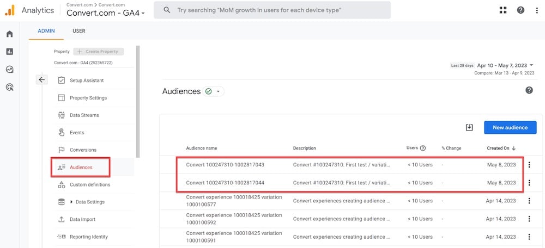This screenshot has width=545, height=248.
Task: Click the search input field
Action: tap(272, 10)
